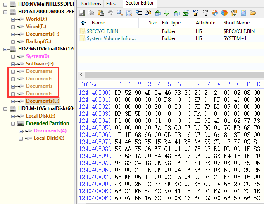Click the Save icon in sector editor toolbar

coord(83,13)
